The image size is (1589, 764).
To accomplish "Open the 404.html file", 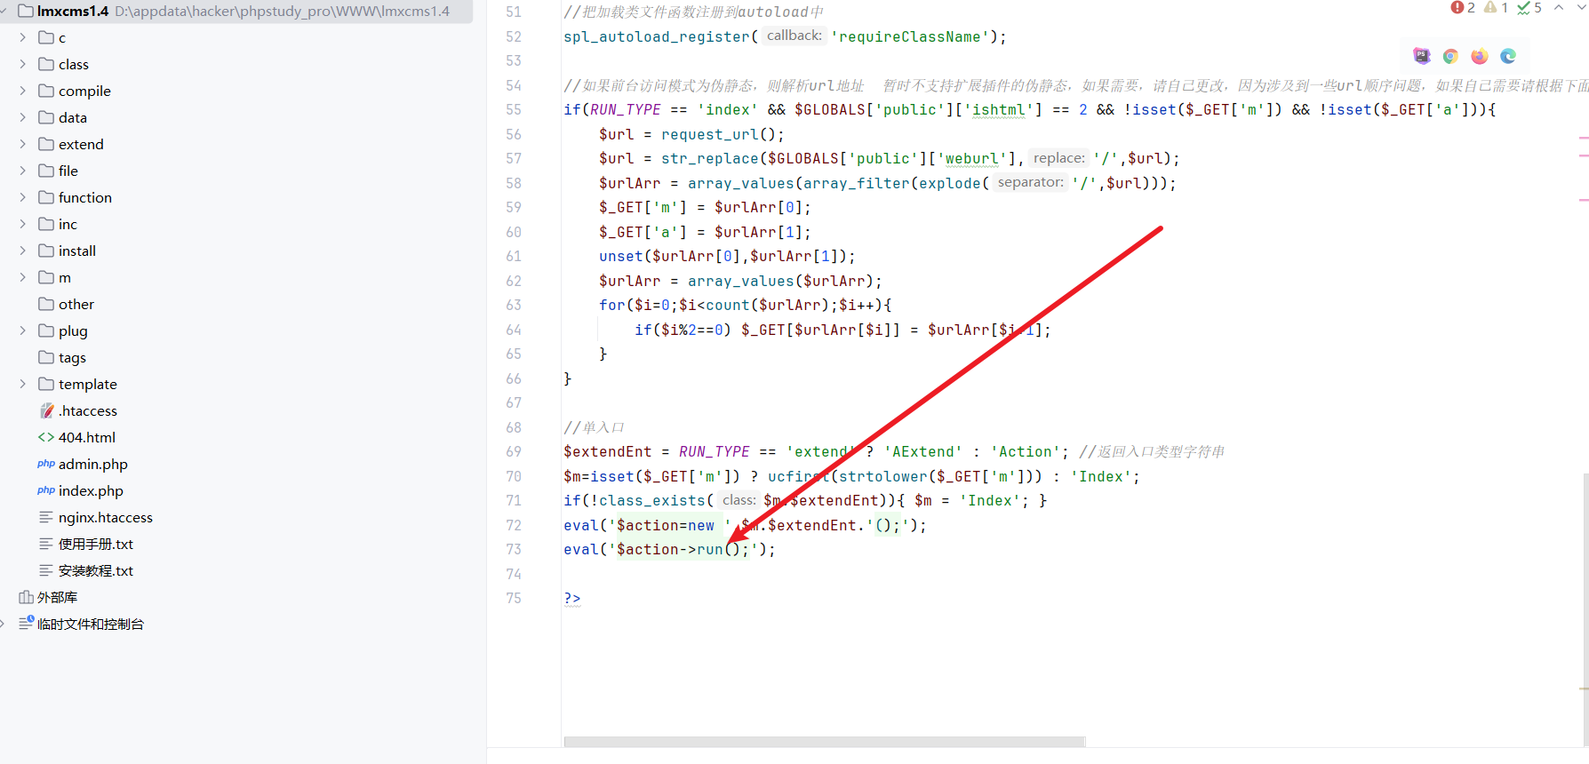I will (86, 437).
